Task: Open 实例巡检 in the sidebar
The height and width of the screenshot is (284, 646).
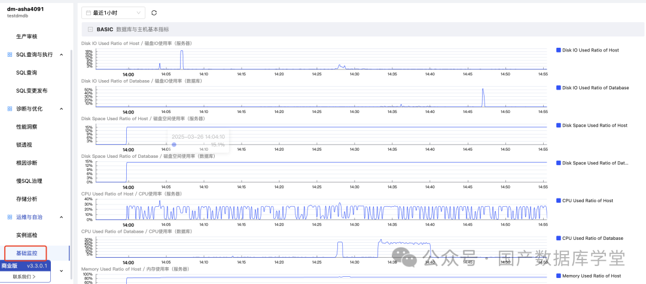Action: (27, 235)
